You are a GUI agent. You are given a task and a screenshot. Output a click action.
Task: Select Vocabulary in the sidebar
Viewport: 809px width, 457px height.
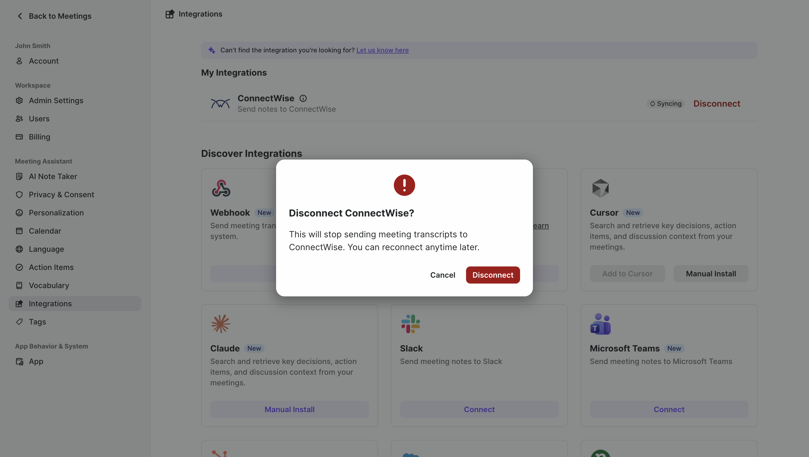49,285
